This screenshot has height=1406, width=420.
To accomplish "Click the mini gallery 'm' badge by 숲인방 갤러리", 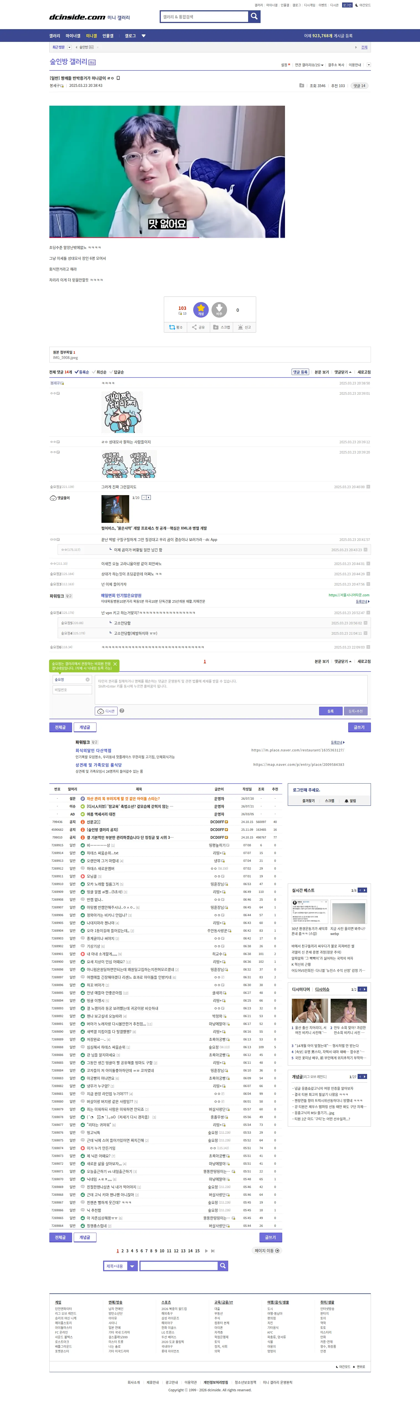I will coord(92,62).
